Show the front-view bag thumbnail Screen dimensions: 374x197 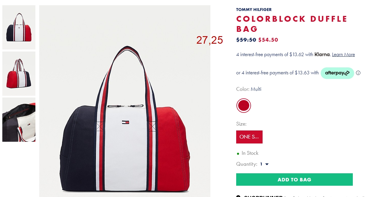19,27
